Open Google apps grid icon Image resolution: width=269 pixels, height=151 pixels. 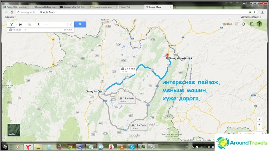pyautogui.click(x=237, y=24)
